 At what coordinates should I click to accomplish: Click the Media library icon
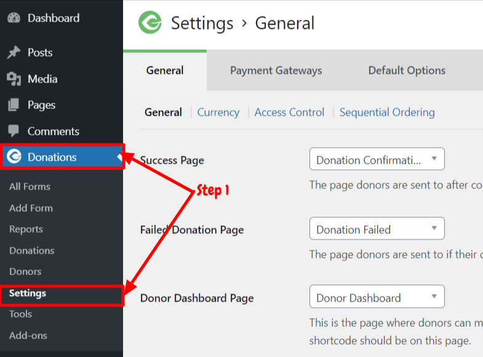click(14, 79)
